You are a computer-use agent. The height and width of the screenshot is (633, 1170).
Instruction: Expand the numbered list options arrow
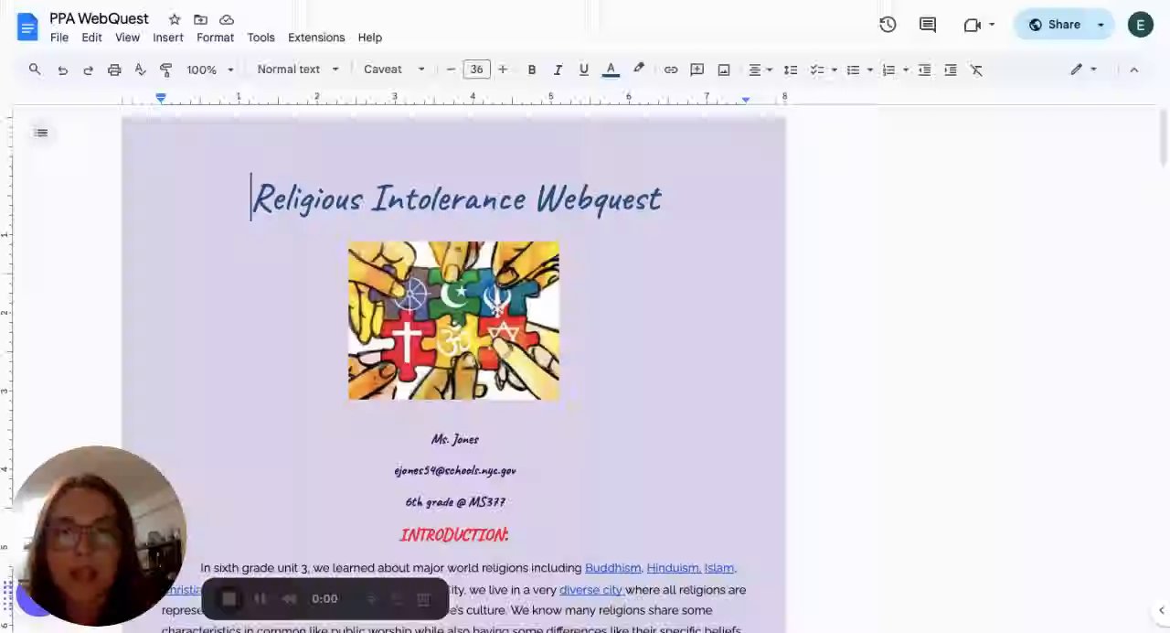coord(905,70)
